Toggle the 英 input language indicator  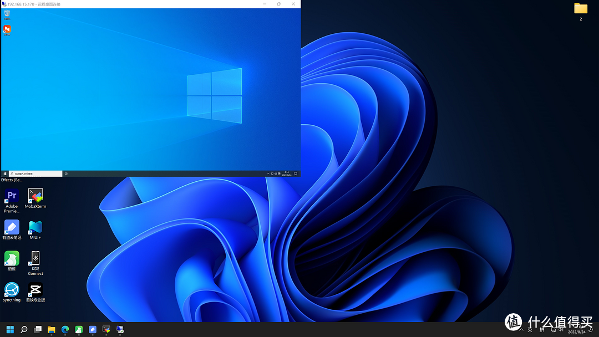(530, 329)
